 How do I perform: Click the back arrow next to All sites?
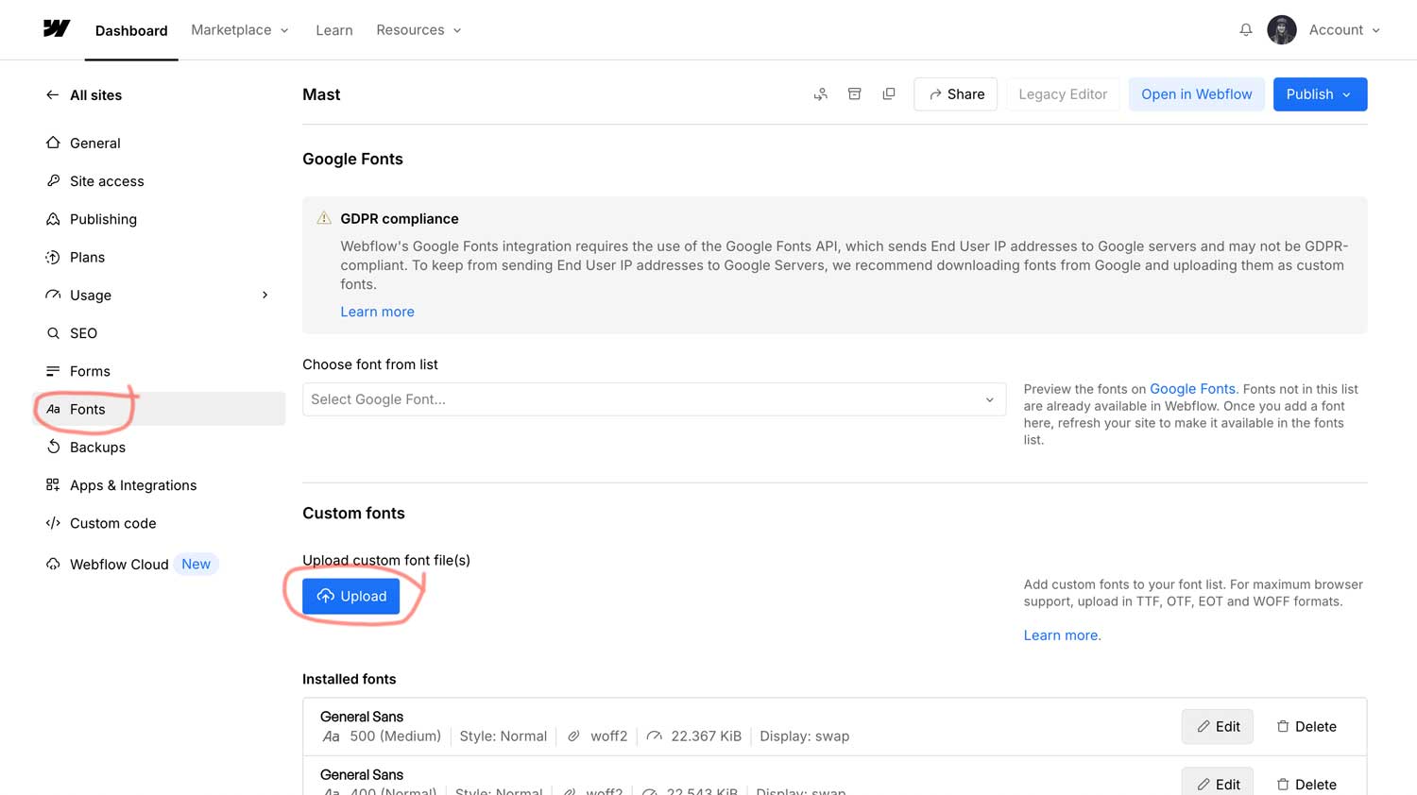[x=52, y=95]
